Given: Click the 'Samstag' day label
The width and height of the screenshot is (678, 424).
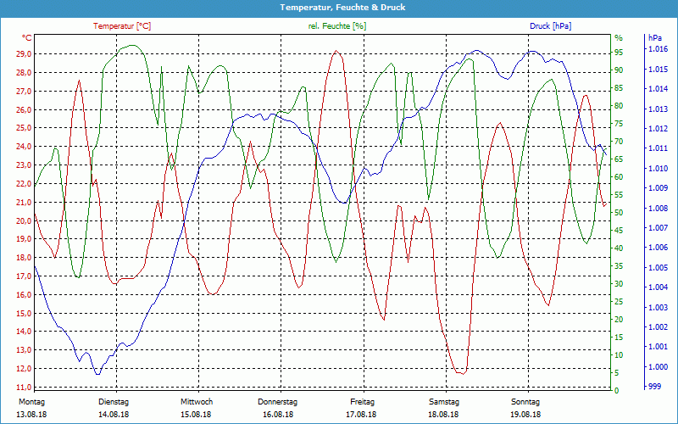Looking at the screenshot, I should 443,402.
